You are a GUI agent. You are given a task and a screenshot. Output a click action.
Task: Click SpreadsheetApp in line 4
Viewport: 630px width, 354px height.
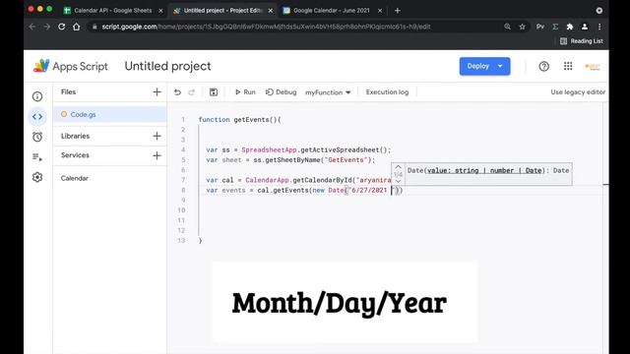269,149
